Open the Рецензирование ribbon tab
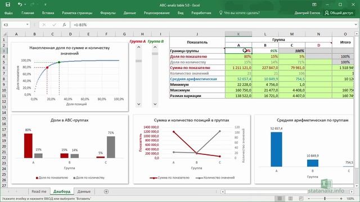 tap(156, 13)
